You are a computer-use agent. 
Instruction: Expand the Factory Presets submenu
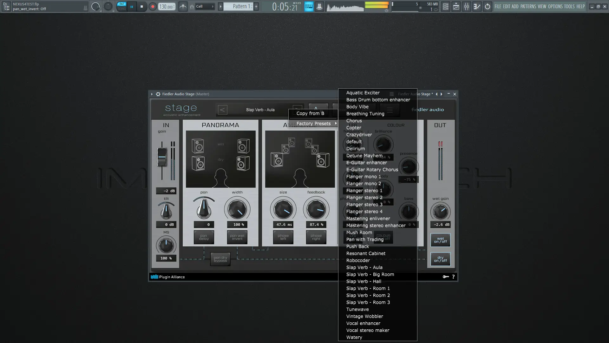314,124
